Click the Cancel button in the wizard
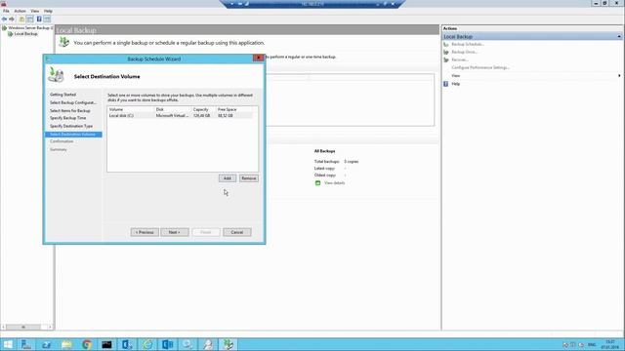Image resolution: width=625 pixels, height=351 pixels. (237, 232)
